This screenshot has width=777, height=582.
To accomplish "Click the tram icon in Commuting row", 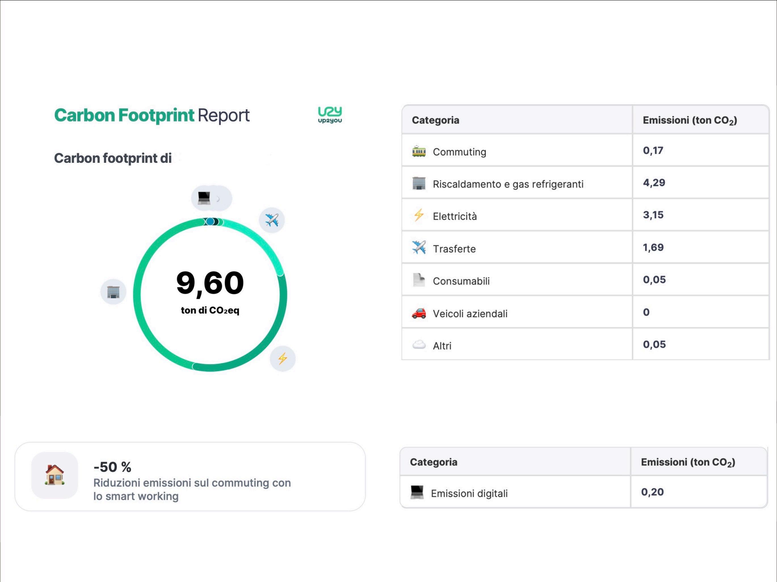I will click(x=419, y=151).
